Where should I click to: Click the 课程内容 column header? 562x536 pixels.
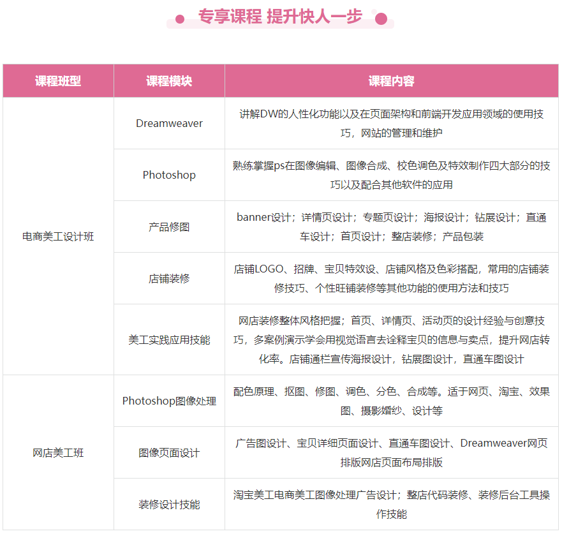392,81
